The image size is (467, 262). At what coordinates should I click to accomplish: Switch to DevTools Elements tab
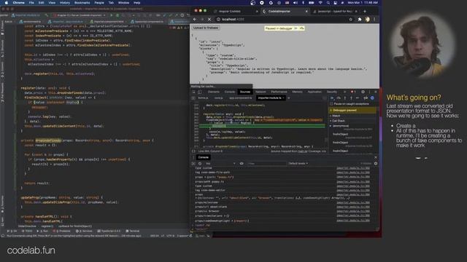tap(214, 92)
